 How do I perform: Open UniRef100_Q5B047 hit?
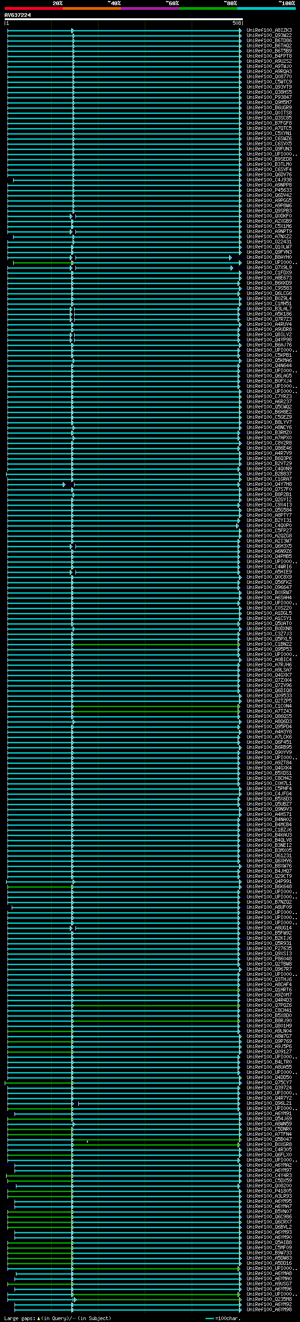pyautogui.click(x=269, y=1139)
